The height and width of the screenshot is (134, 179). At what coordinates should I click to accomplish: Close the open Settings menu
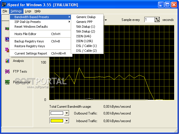16,11
